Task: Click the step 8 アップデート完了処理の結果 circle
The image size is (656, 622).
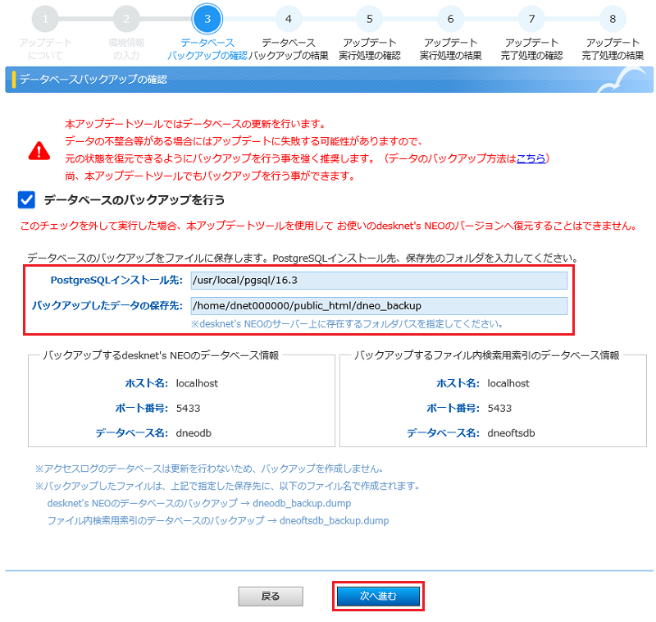Action: (x=612, y=18)
